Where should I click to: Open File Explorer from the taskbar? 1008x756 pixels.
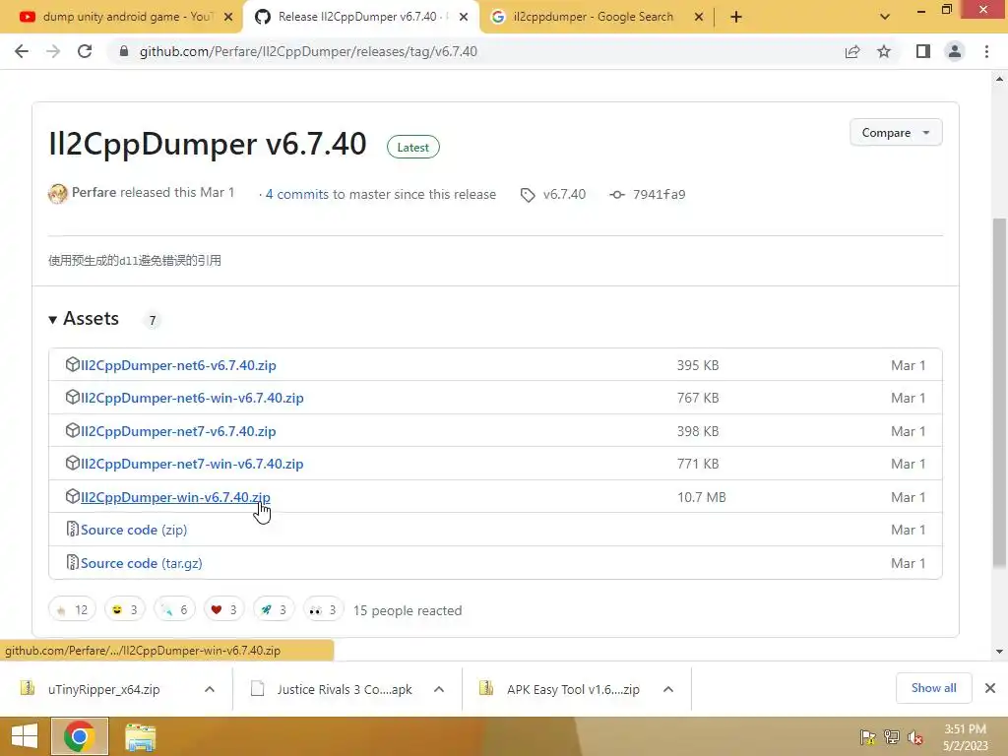pyautogui.click(x=140, y=736)
